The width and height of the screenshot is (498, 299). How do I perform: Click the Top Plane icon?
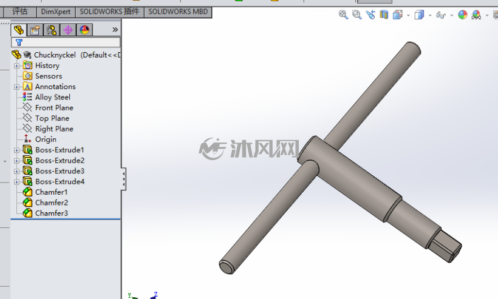coord(27,118)
